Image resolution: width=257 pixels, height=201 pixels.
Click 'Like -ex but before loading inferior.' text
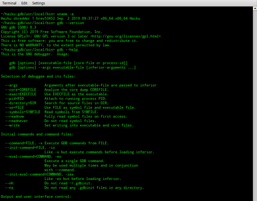83,179
